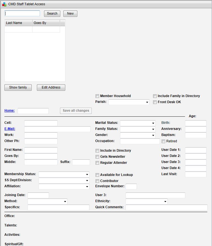Focus the Quick Comments field
The width and height of the screenshot is (212, 246).
(x=167, y=207)
